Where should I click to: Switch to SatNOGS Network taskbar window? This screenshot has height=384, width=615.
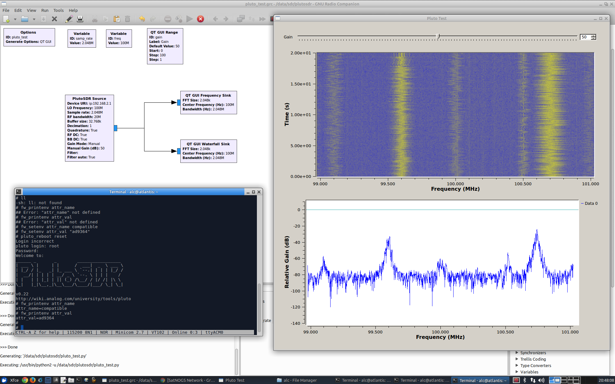click(x=188, y=380)
